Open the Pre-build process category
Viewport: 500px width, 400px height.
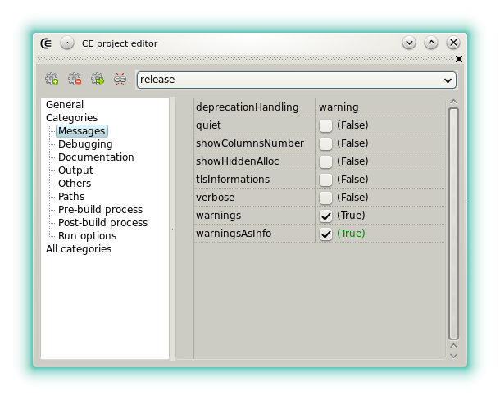coord(100,210)
